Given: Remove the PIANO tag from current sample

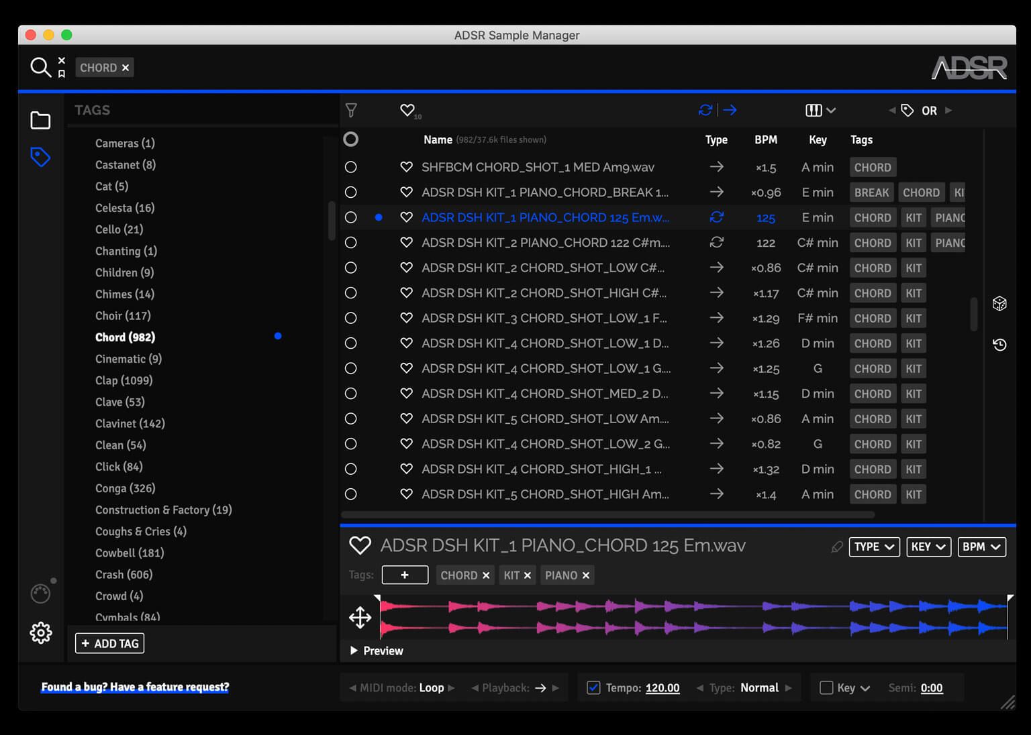Looking at the screenshot, I should click(x=585, y=575).
